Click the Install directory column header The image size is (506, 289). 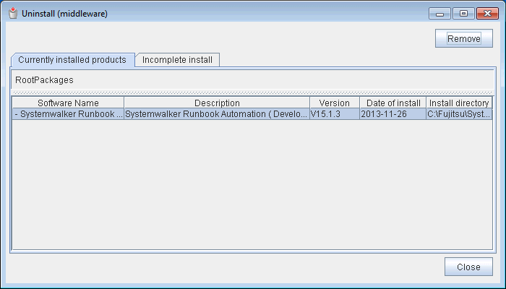(x=459, y=103)
